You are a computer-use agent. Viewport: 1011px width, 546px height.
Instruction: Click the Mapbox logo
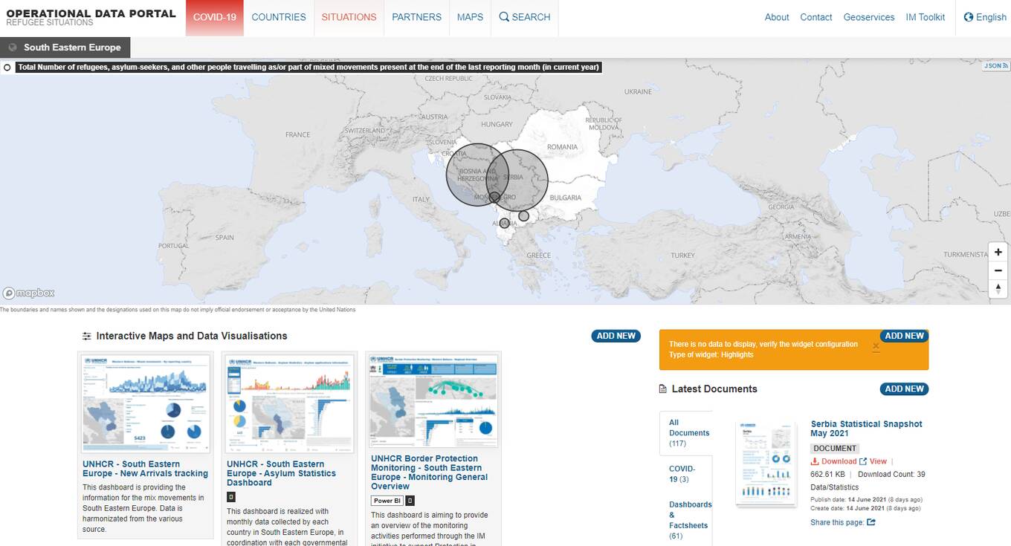[x=28, y=293]
